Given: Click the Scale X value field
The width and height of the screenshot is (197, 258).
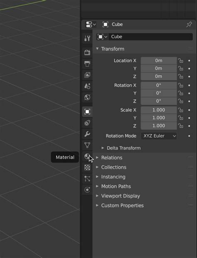Looking at the screenshot, I should 159,110.
